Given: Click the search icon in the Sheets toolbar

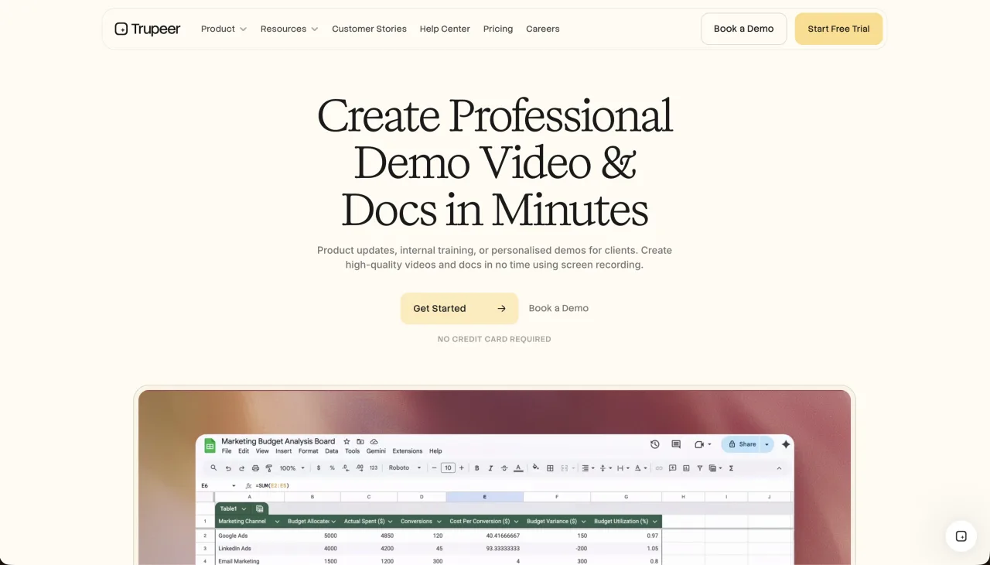Looking at the screenshot, I should (x=214, y=468).
